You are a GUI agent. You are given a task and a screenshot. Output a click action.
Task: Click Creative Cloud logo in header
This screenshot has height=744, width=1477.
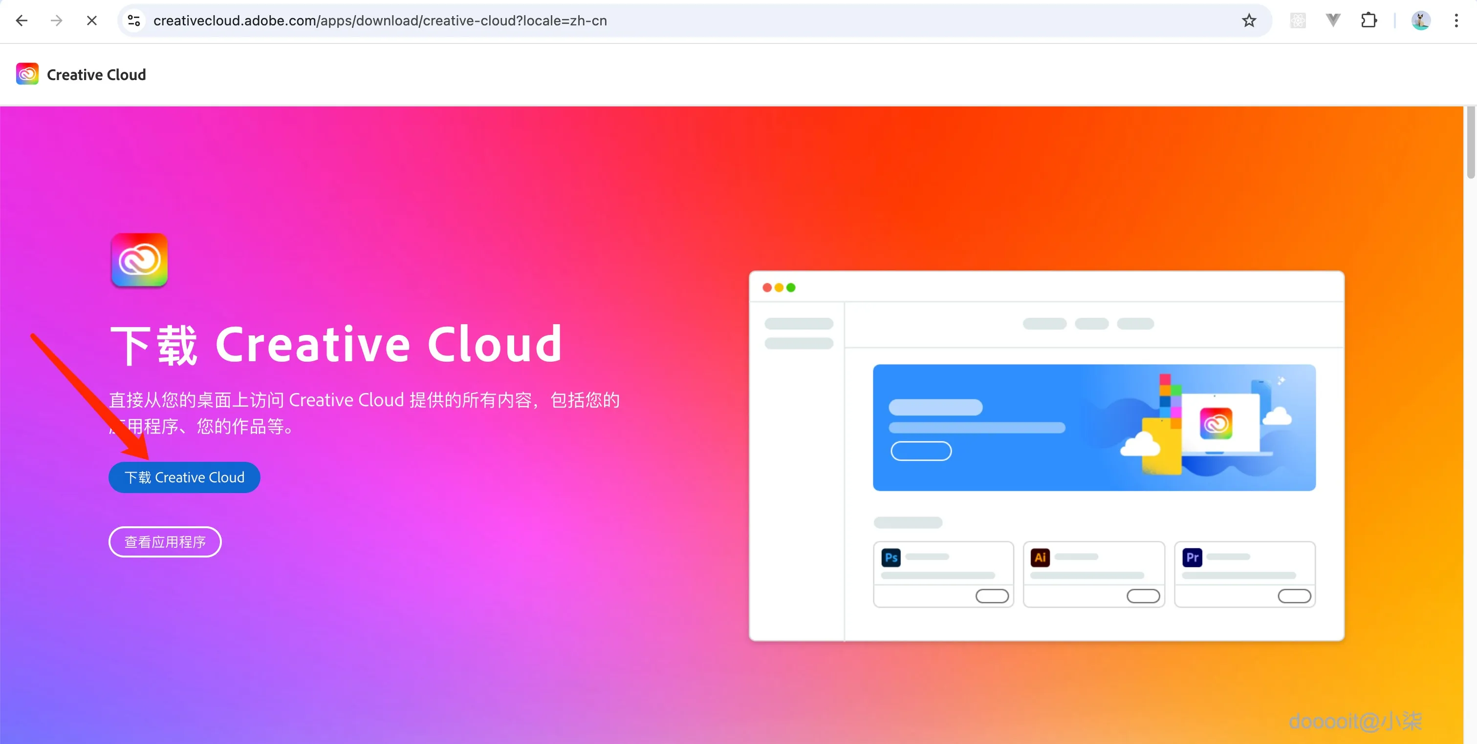click(27, 74)
